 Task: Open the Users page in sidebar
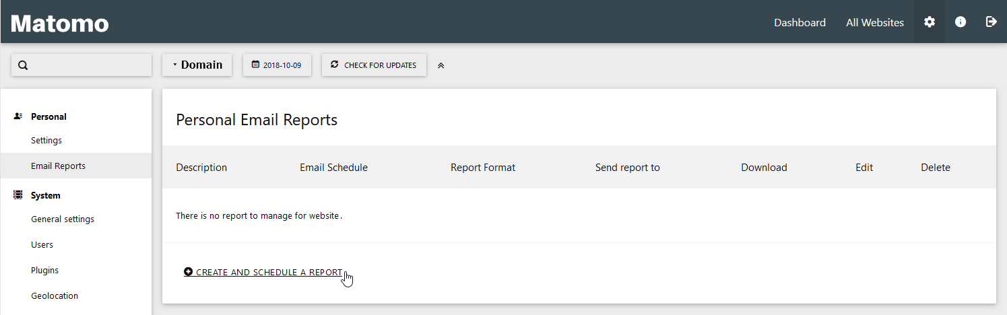click(x=42, y=244)
